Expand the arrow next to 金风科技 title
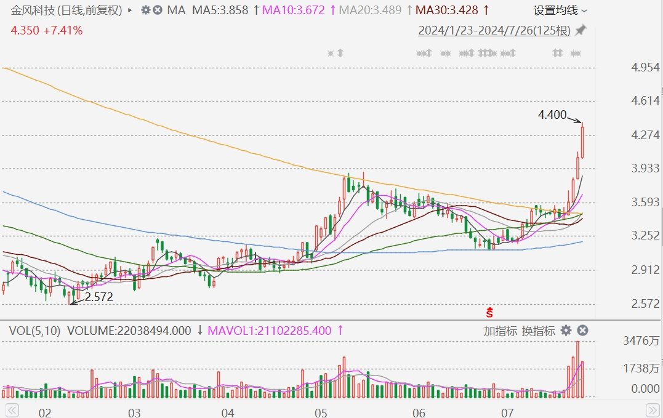This screenshot has width=663, height=418. point(129,10)
